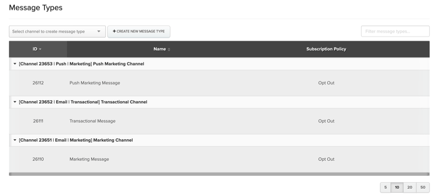Click Channel 23652 Transactional group title
The image size is (437, 196).
click(x=83, y=102)
